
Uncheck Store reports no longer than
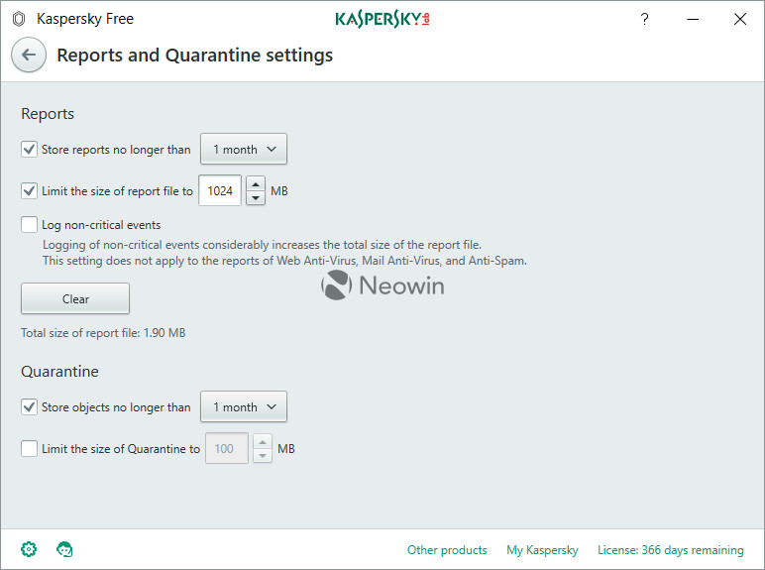pos(30,150)
